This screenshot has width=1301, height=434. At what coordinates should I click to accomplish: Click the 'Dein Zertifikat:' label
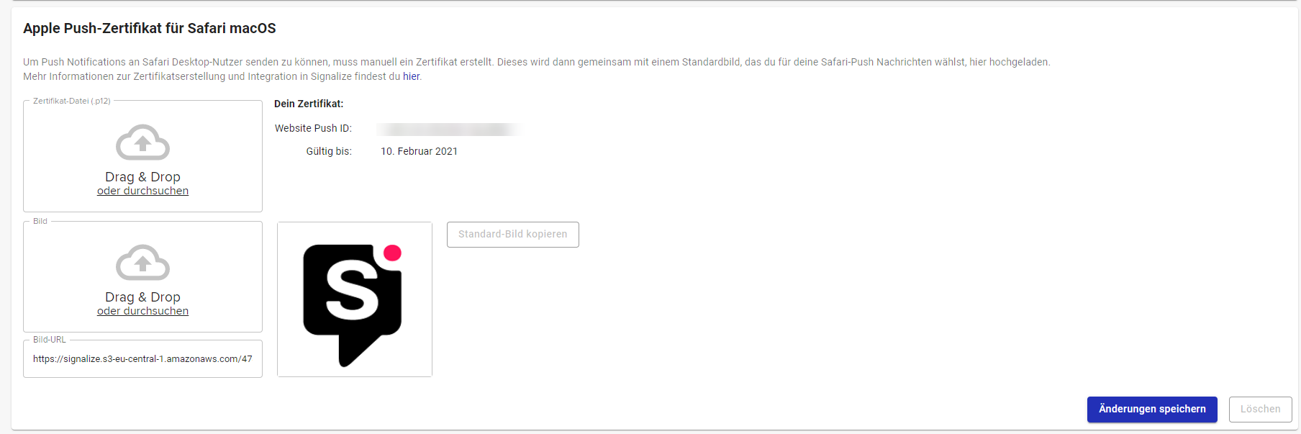coord(309,104)
